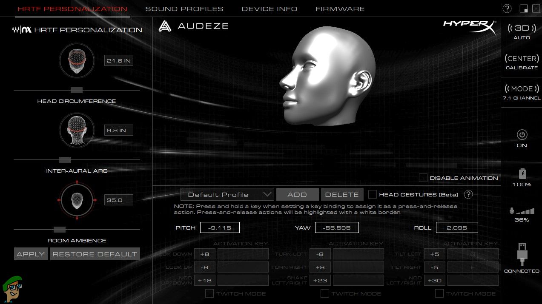Click Turn Left -8 threshold field
This screenshot has width=542, height=304.
(320, 254)
